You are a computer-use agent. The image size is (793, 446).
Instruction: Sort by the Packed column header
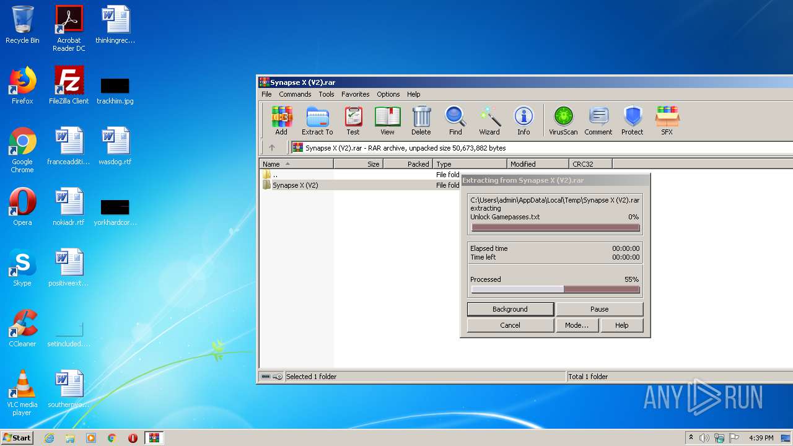click(x=408, y=164)
